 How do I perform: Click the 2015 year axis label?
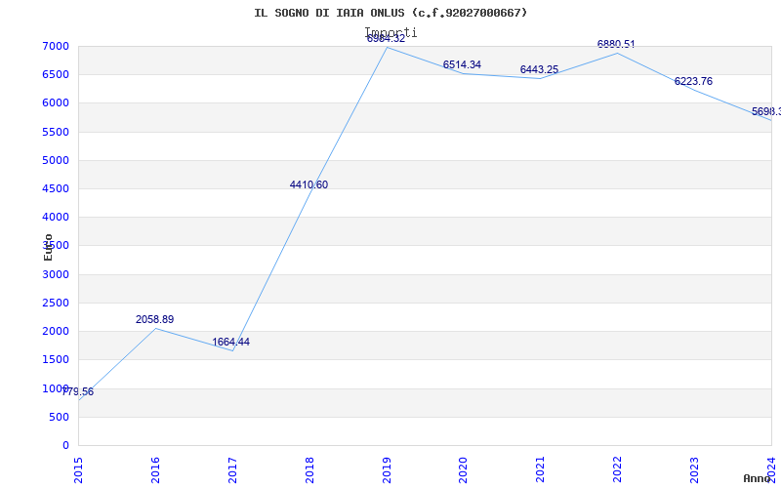pos(78,470)
